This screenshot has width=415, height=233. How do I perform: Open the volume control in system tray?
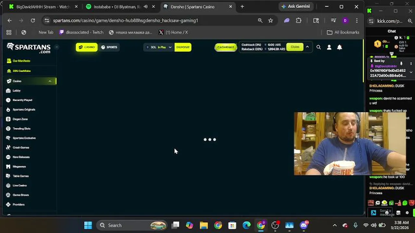pyautogui.click(x=374, y=225)
